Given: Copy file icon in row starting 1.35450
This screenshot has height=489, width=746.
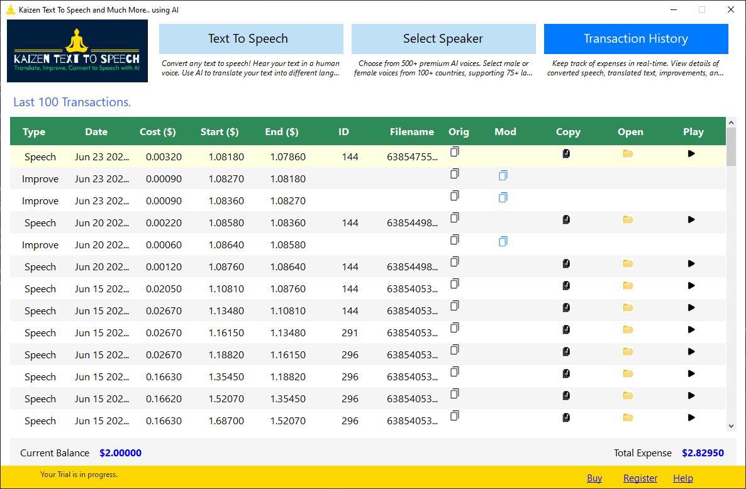Looking at the screenshot, I should (x=566, y=373).
